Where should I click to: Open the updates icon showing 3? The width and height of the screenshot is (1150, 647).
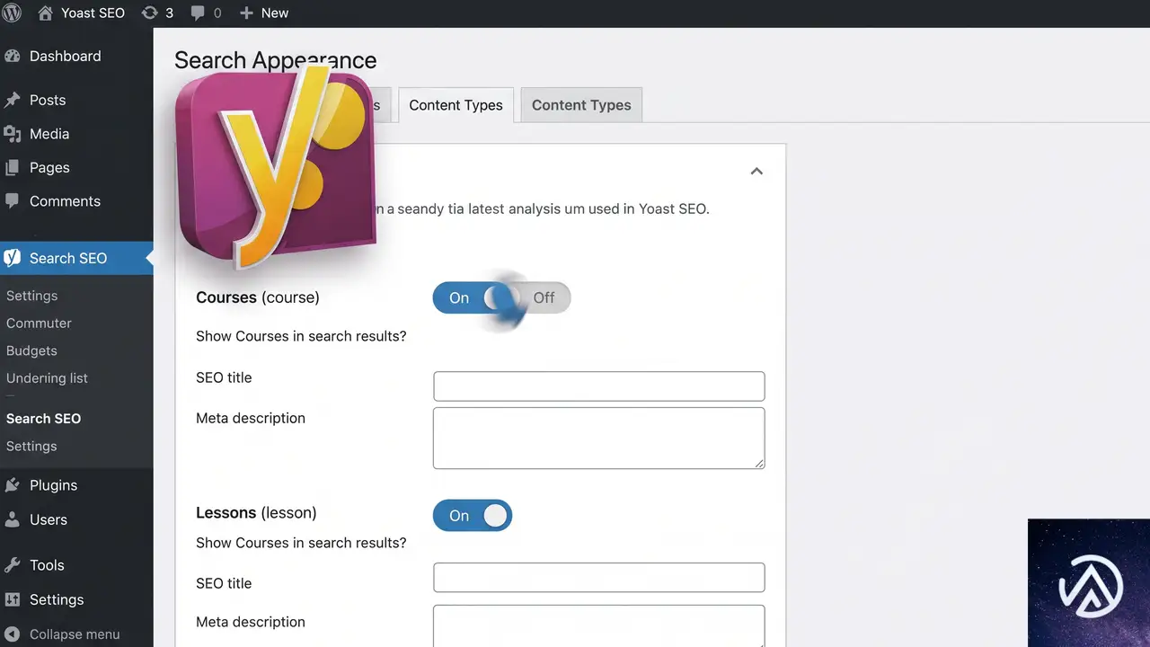click(149, 13)
